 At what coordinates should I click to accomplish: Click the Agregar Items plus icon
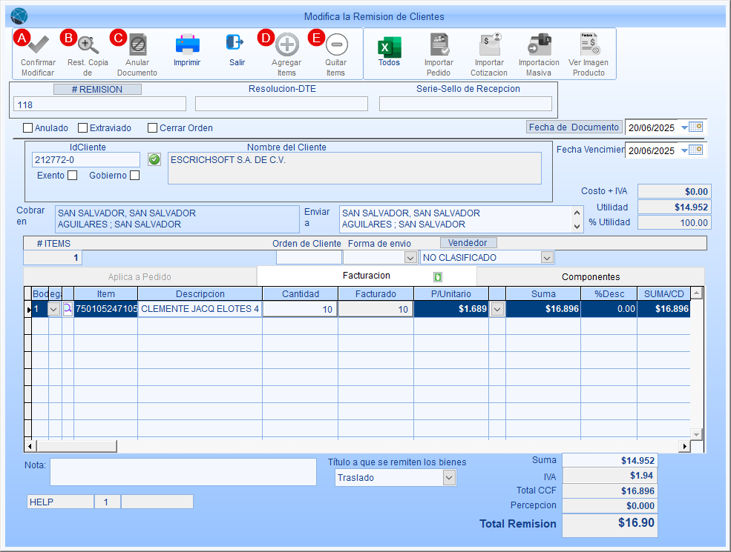coord(286,45)
